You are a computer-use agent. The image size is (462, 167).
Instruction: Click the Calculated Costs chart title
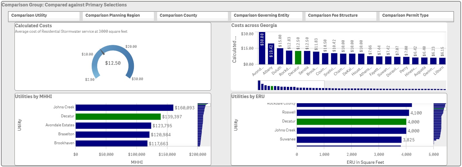pyautogui.click(x=33, y=26)
